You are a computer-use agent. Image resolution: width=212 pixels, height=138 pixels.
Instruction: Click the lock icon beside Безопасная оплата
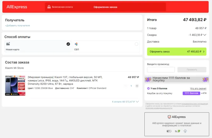coord(49,7)
